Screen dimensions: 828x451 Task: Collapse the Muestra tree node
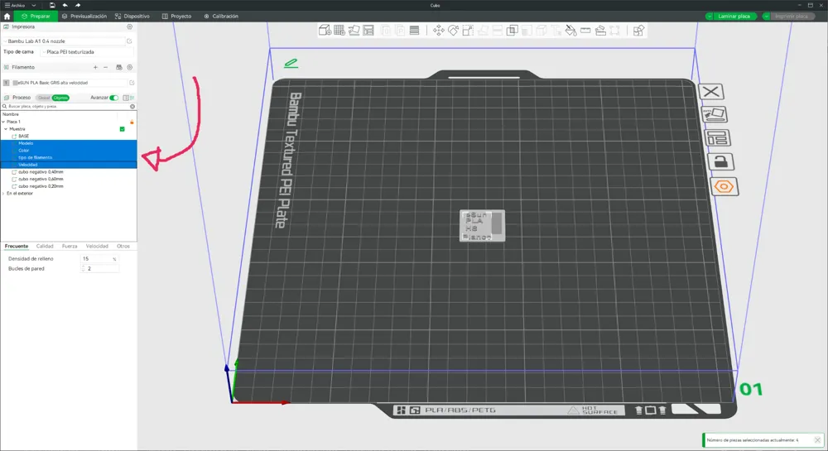[x=7, y=129]
